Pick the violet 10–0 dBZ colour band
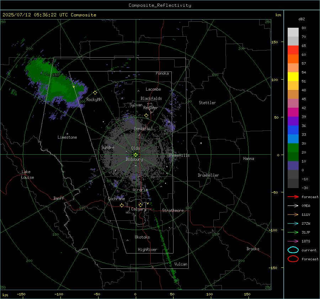The height and width of the screenshot is (299, 320). click(x=293, y=166)
